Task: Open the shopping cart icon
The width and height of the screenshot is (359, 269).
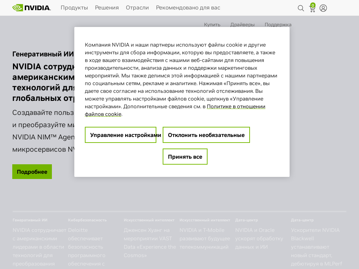Action: [312, 8]
